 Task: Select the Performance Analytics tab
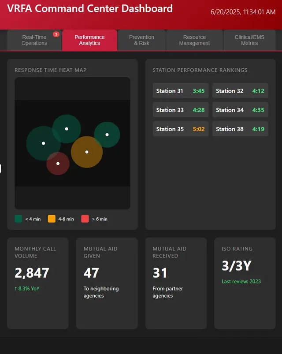89,40
